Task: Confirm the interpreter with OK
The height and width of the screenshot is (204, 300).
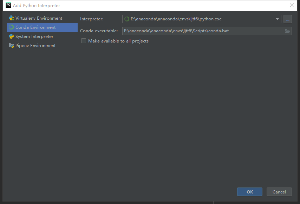Action: click(x=249, y=192)
